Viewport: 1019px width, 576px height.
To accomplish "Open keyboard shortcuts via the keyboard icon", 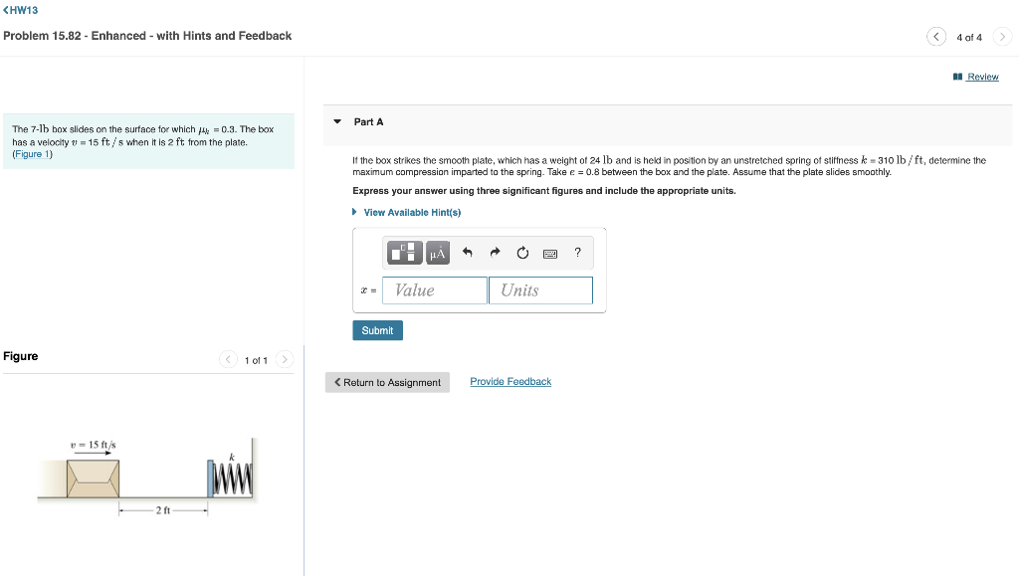I will [549, 253].
